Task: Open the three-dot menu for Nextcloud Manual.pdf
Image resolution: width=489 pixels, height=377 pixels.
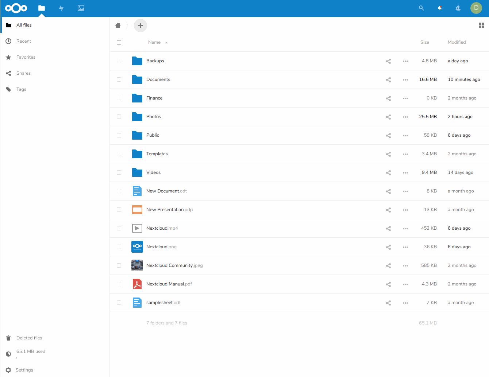Action: point(405,284)
